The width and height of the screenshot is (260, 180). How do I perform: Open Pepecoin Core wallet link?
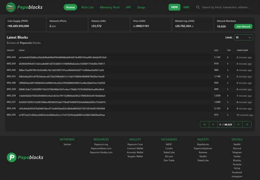[x=135, y=144]
